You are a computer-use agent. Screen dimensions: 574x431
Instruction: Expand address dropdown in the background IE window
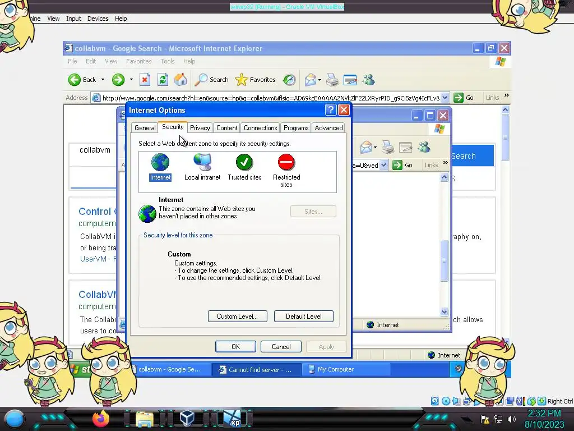(383, 165)
